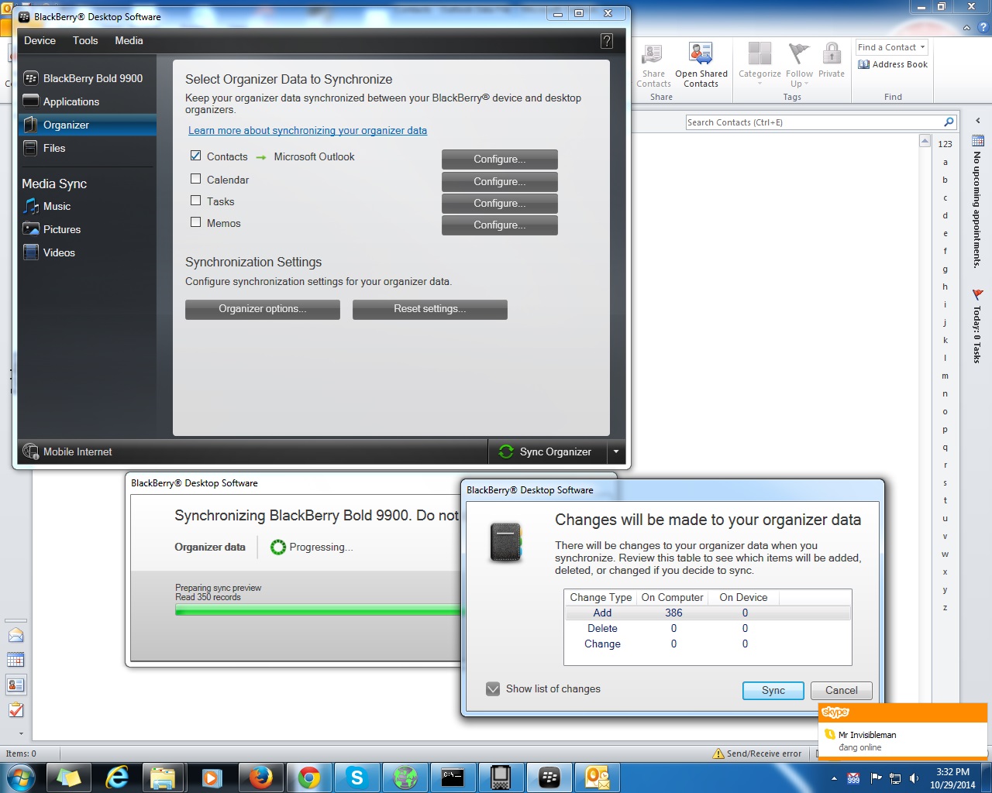Screen dimensions: 992x793
Task: Check the Calendar checkbox
Action: (x=196, y=179)
